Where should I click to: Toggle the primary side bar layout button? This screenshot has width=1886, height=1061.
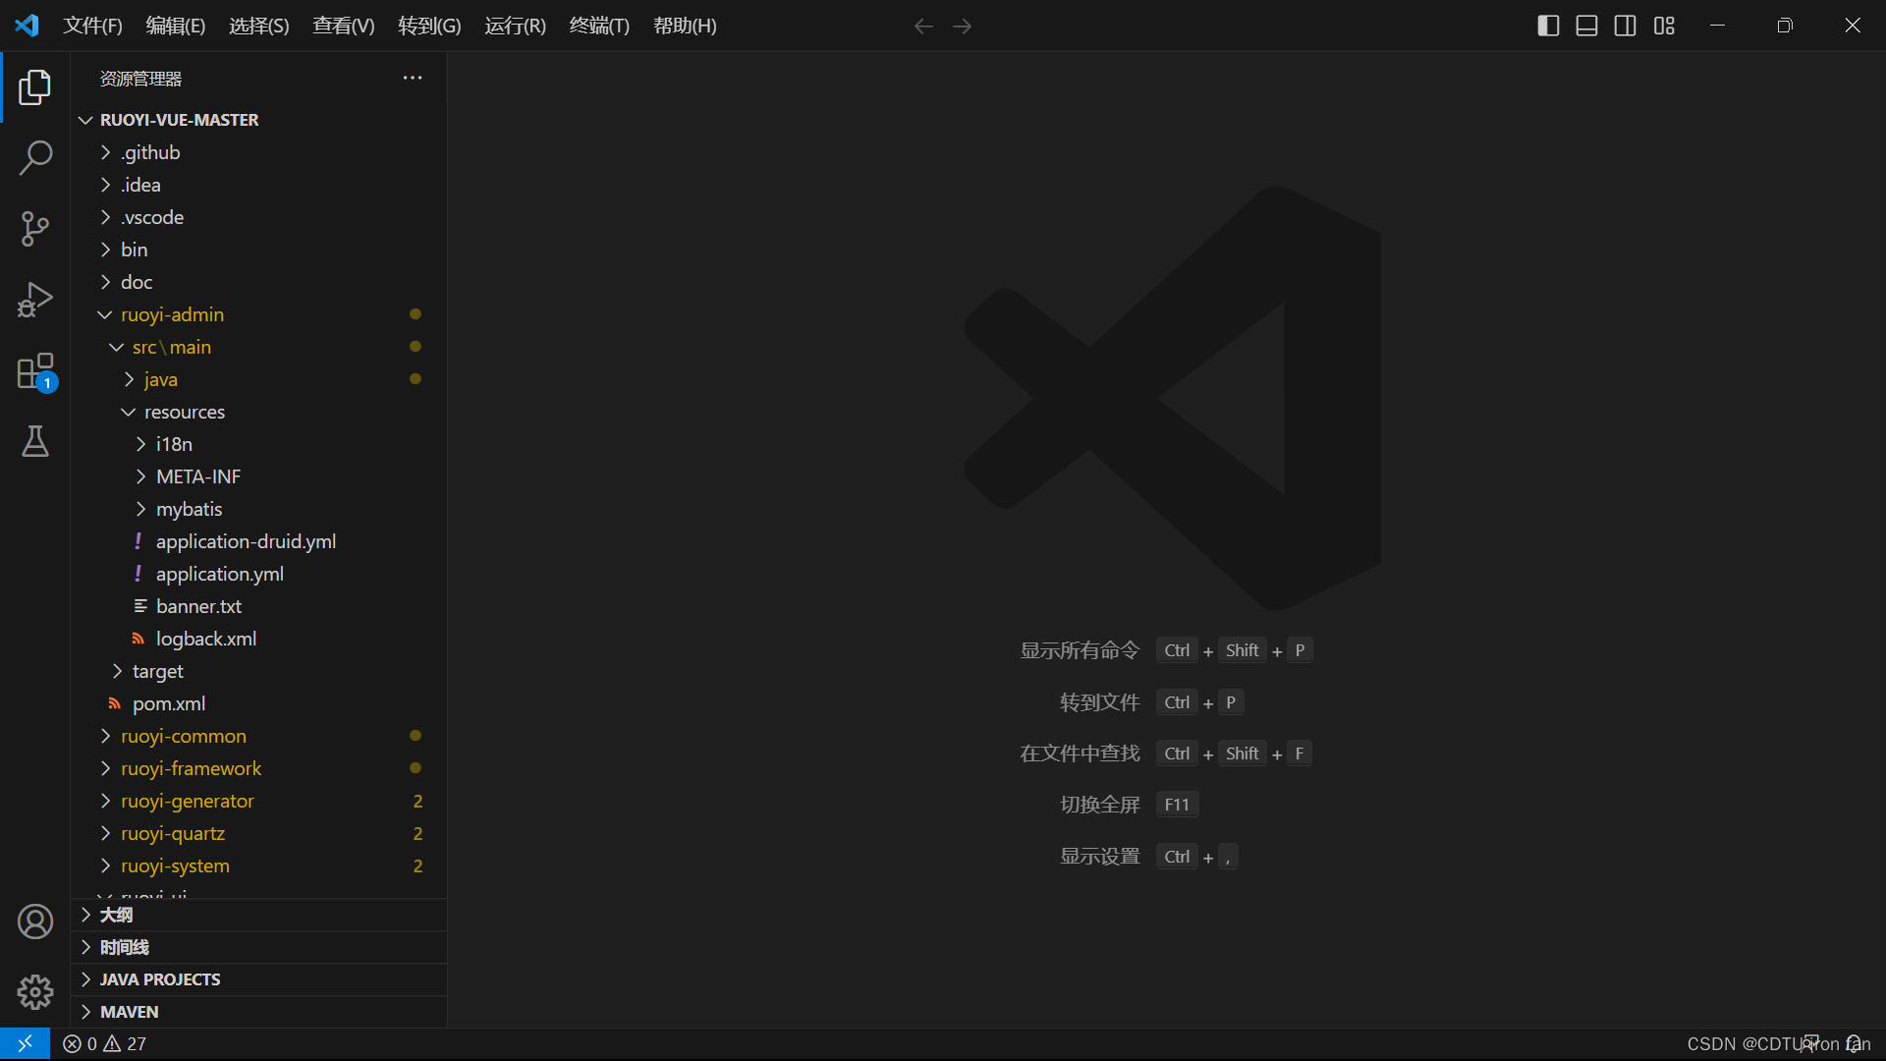click(1548, 26)
